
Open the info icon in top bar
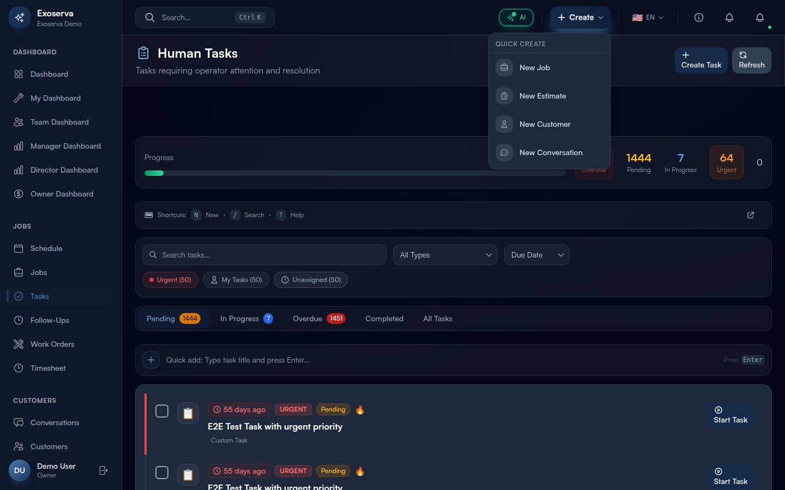click(698, 17)
